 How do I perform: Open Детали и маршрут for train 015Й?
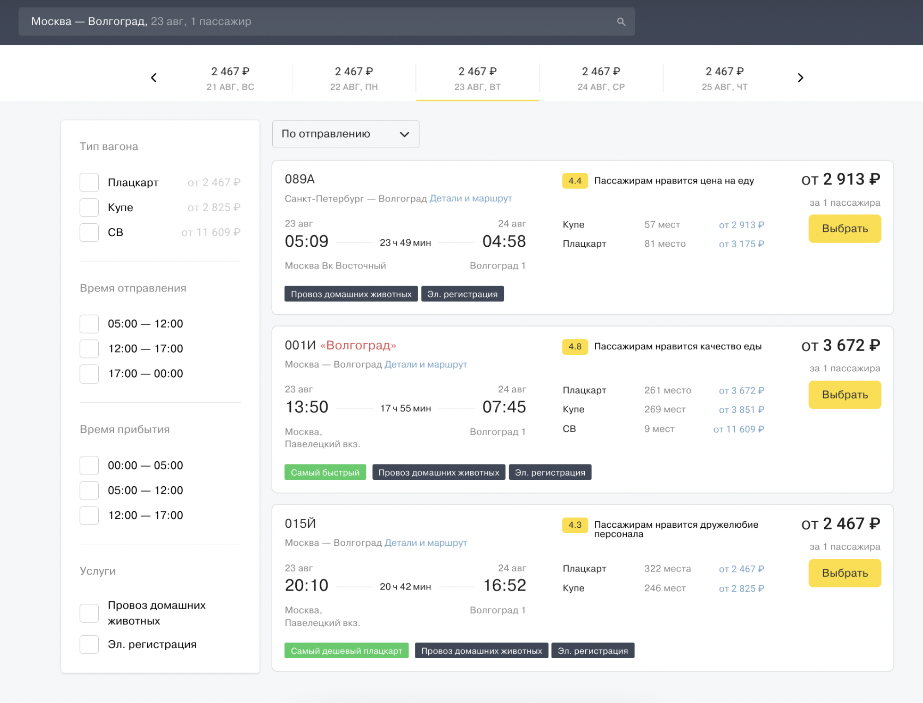pyautogui.click(x=426, y=543)
